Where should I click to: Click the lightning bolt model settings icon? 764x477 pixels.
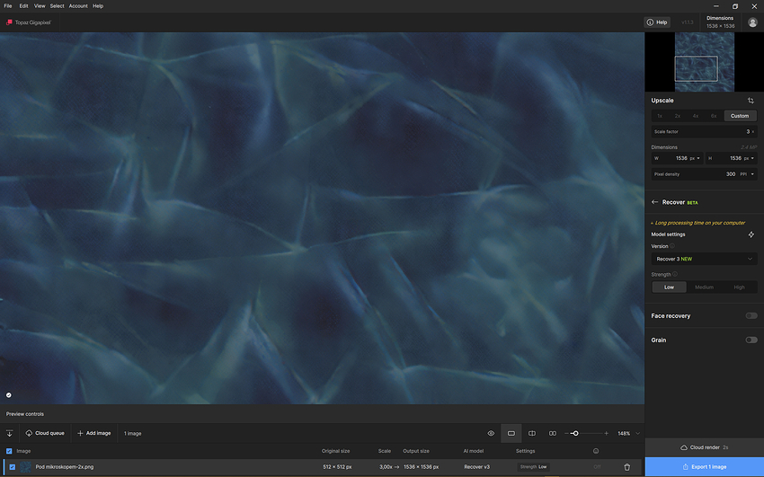(751, 234)
